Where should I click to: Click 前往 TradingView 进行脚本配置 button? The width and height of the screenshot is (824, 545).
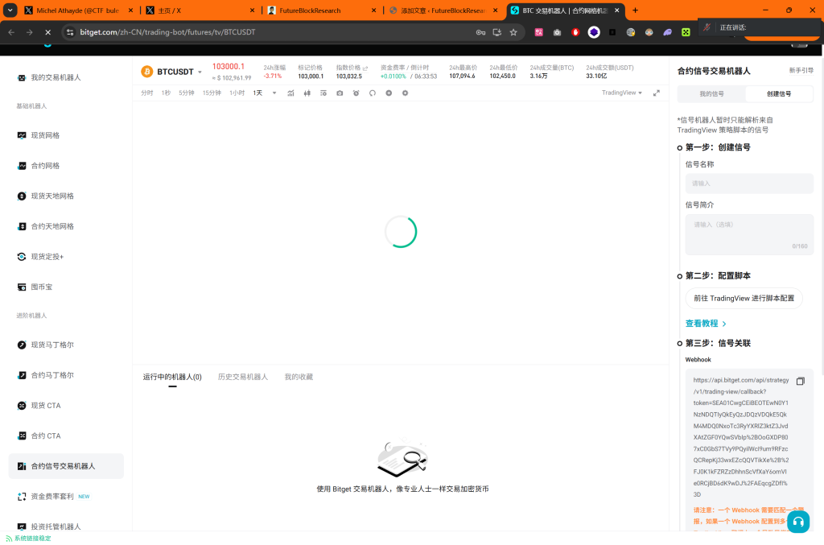click(x=744, y=298)
